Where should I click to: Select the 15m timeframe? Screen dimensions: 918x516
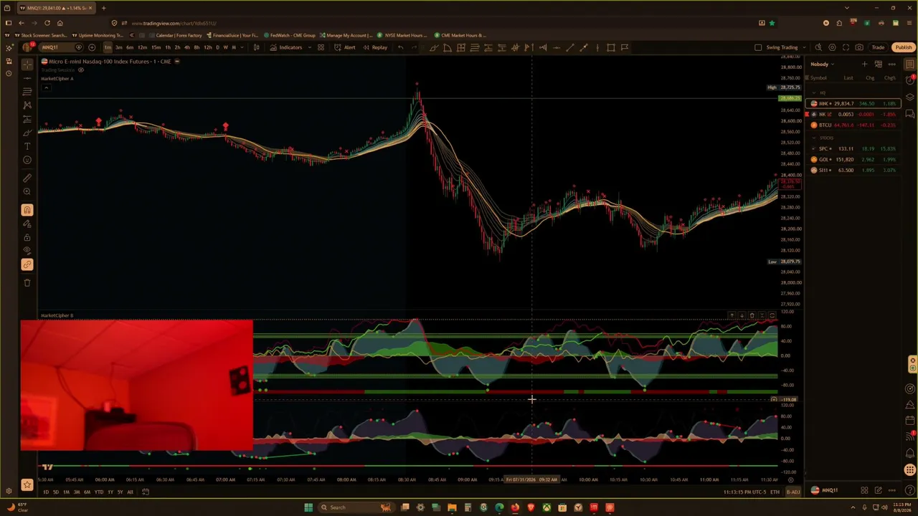pos(156,47)
